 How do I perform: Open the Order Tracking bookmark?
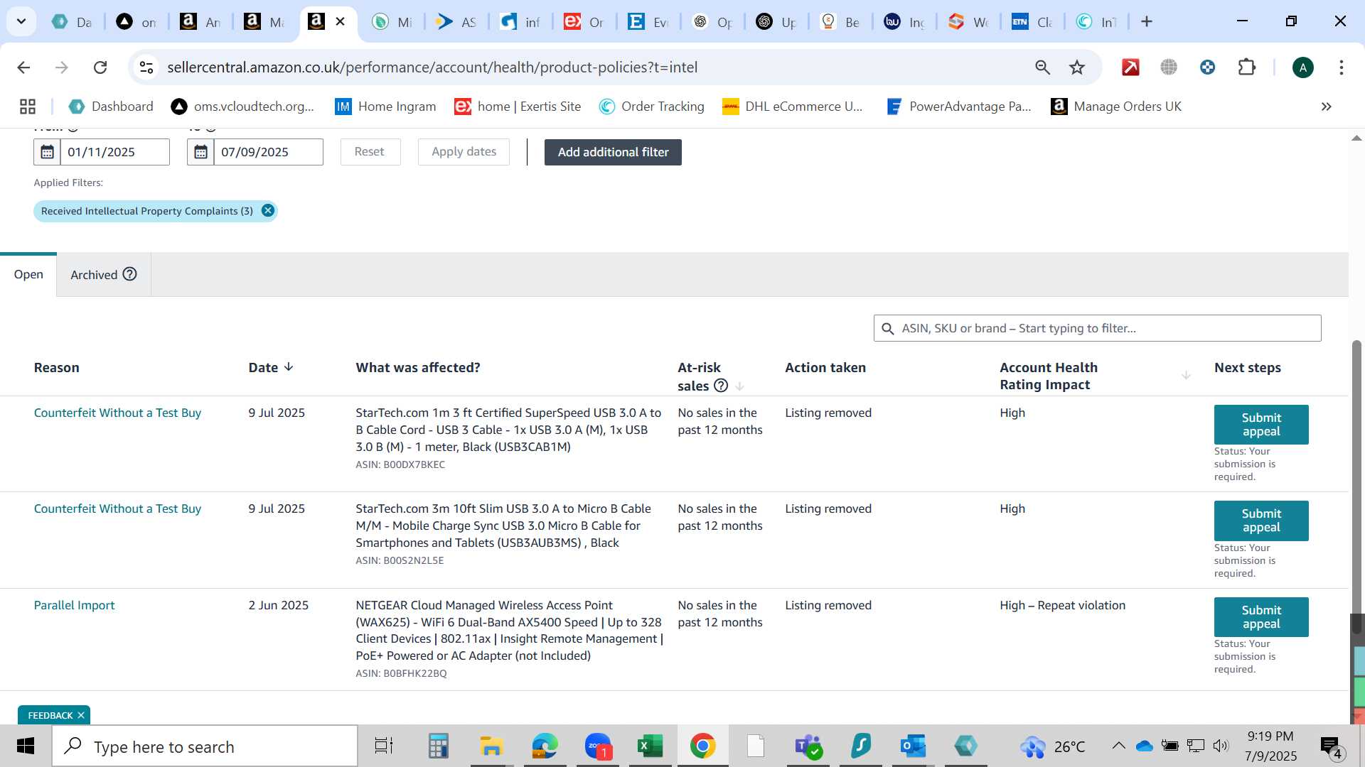652,107
